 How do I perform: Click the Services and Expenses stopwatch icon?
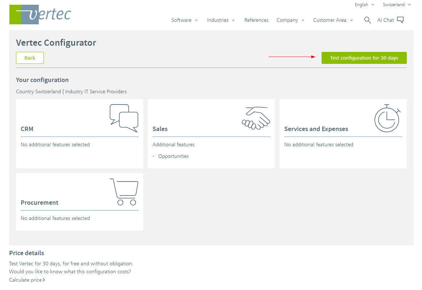pyautogui.click(x=387, y=118)
